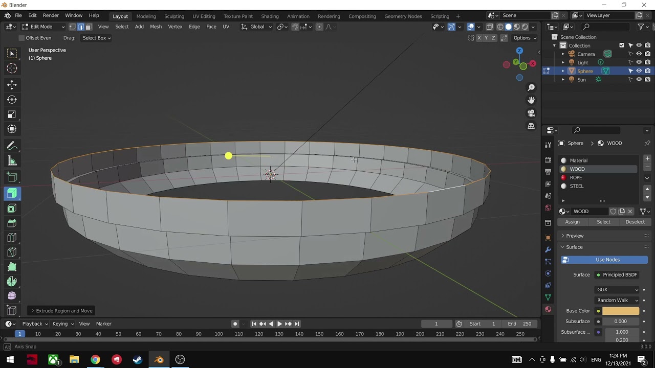Open the Random Walk subsurface dropdown

(618, 301)
